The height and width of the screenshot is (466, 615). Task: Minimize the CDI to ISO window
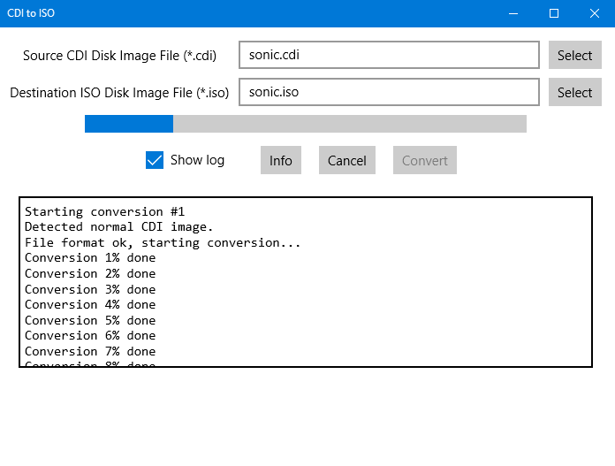tap(513, 13)
